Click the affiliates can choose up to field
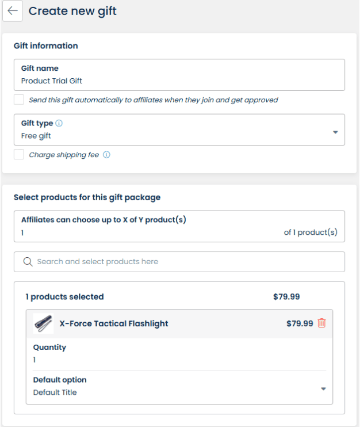The image size is (360, 431). click(x=144, y=233)
